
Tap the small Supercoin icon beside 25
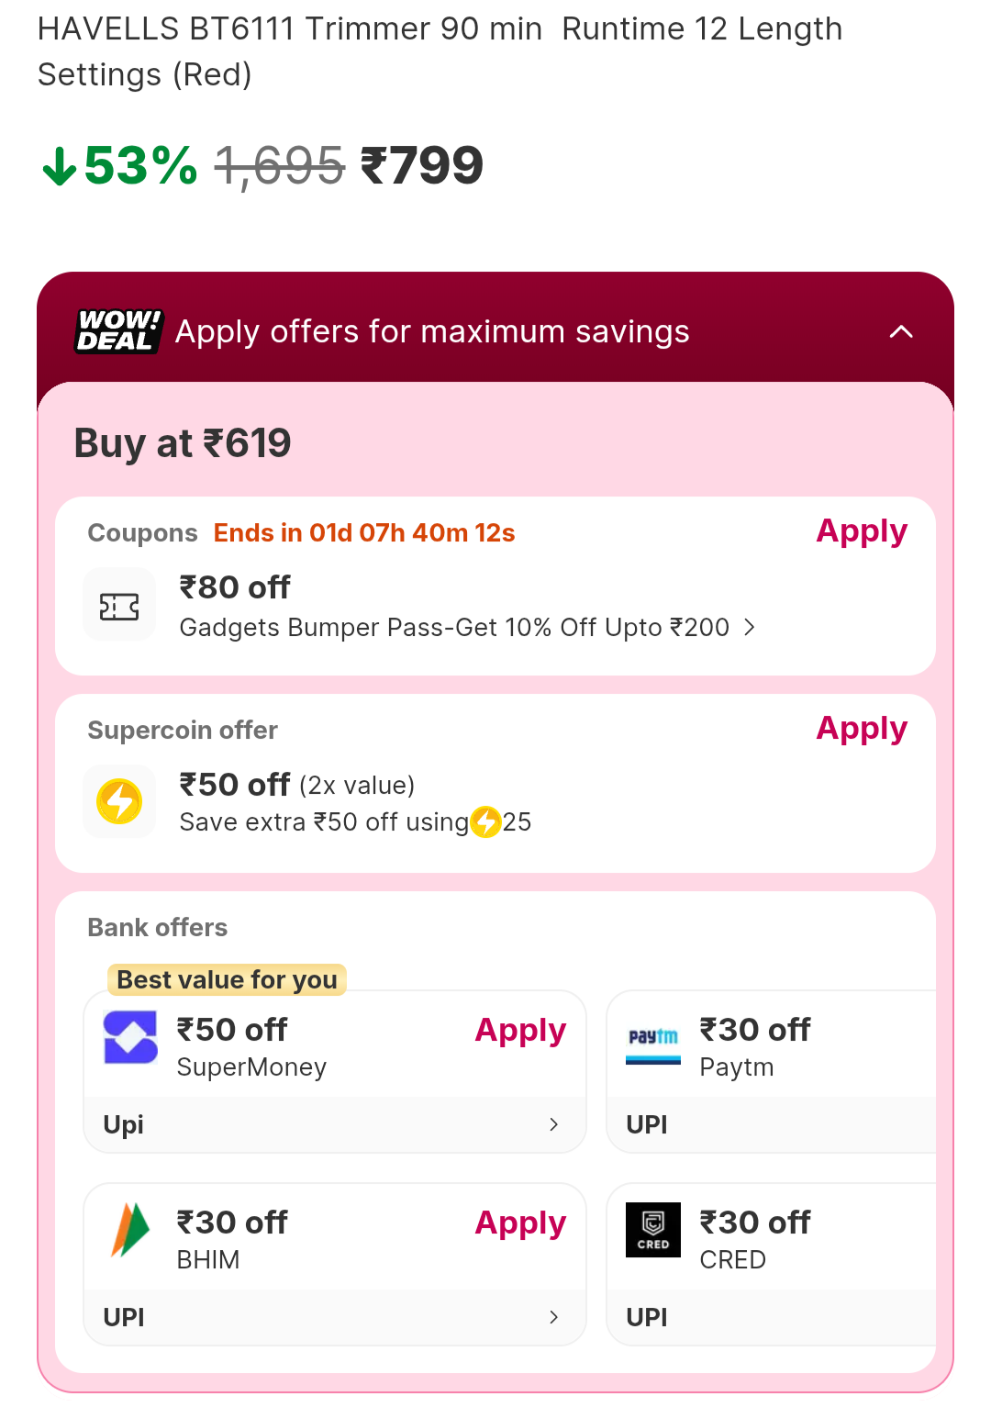point(485,822)
